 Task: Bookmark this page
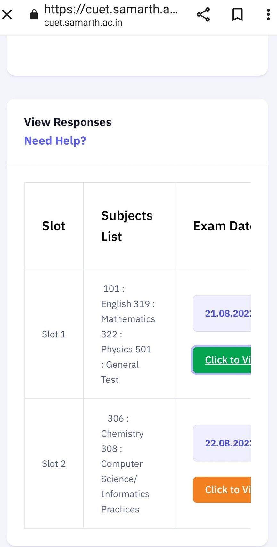coord(237,14)
